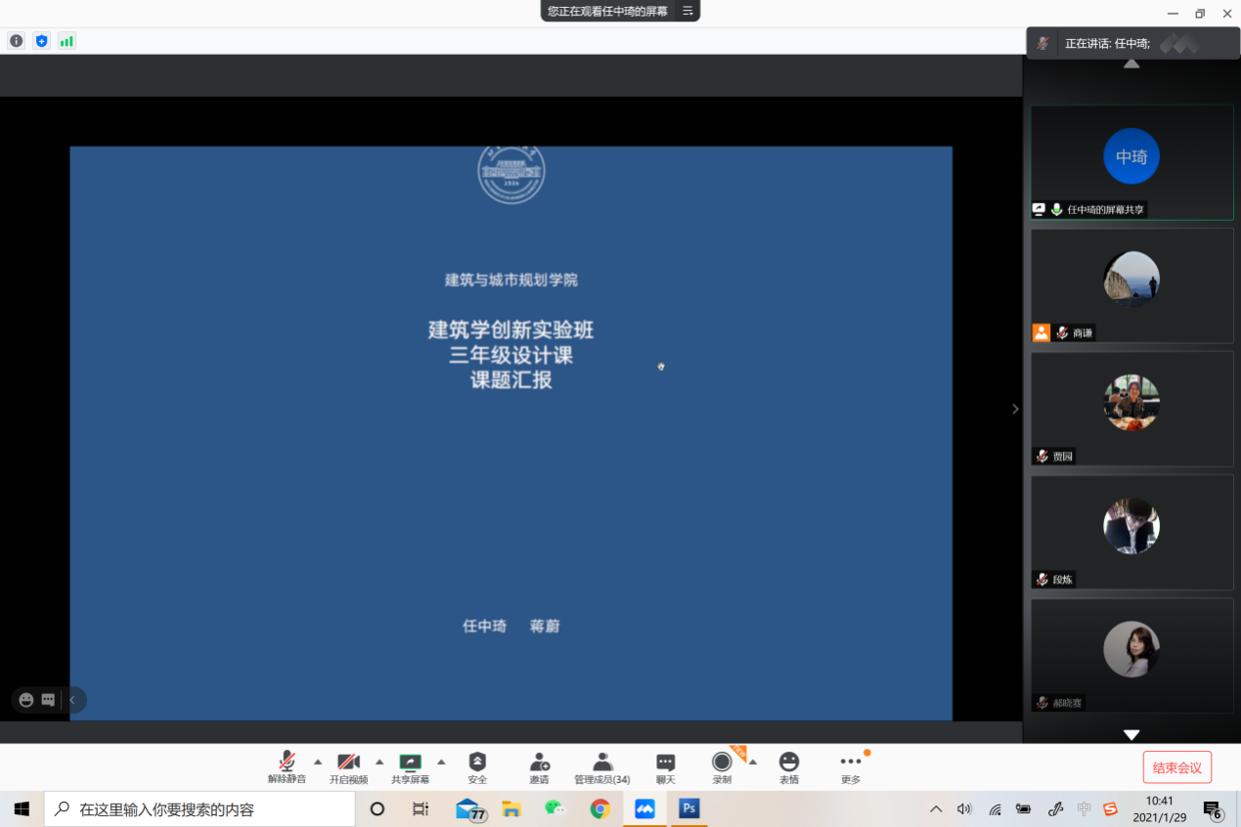1241x827 pixels.
Task: Collapse the participant video side panel
Action: [x=1015, y=410]
